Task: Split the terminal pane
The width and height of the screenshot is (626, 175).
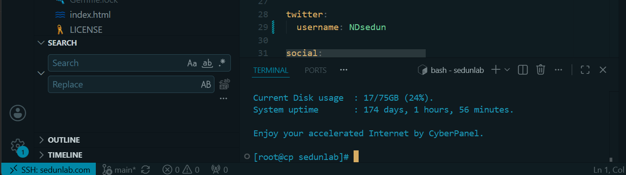Action: coord(523,70)
